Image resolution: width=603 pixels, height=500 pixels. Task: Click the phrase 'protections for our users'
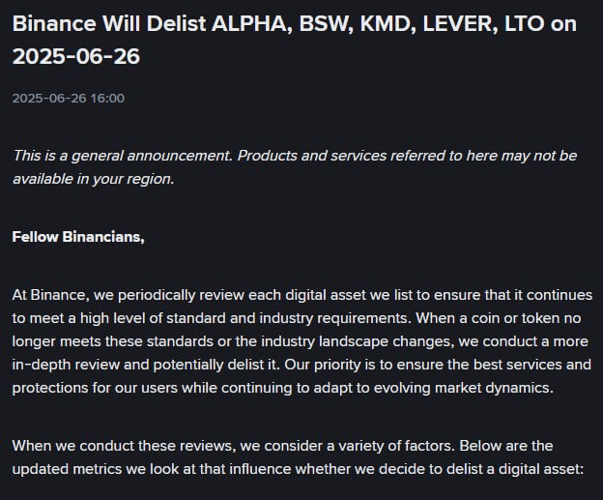coord(95,388)
